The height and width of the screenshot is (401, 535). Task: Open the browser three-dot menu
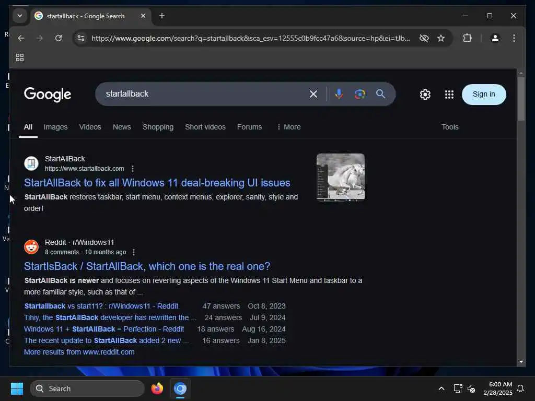(x=514, y=38)
